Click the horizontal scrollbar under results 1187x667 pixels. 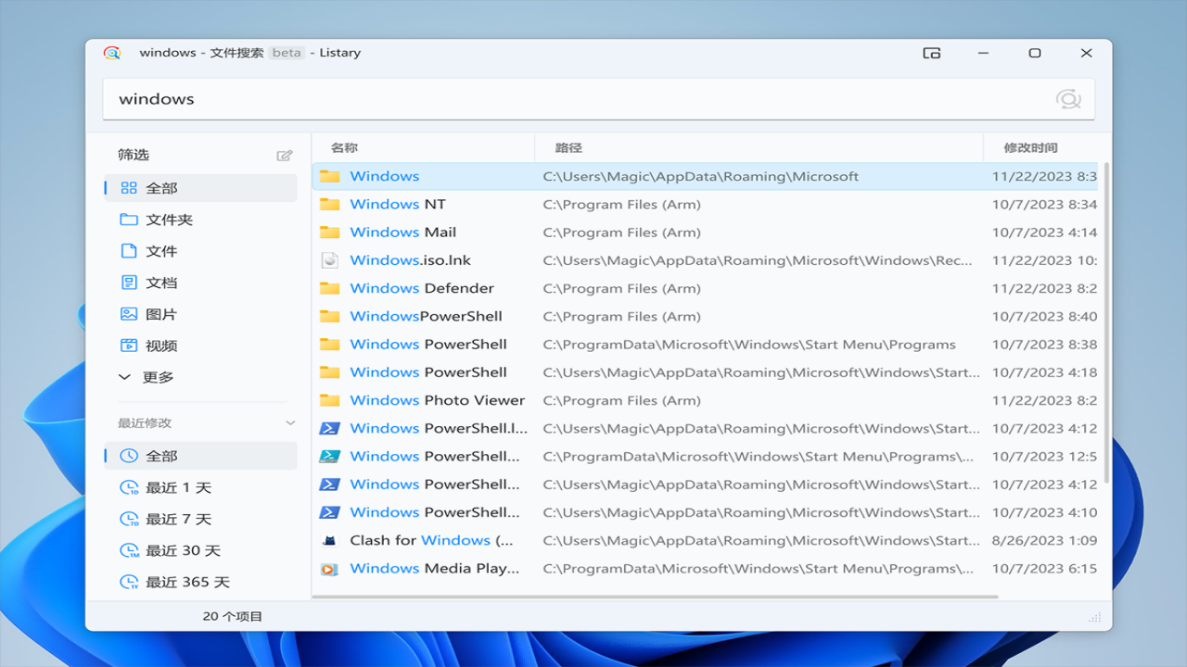tap(655, 597)
